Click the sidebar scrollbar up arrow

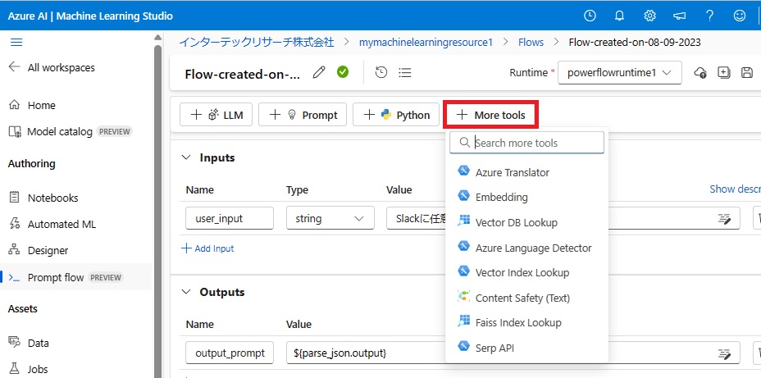coord(157,38)
